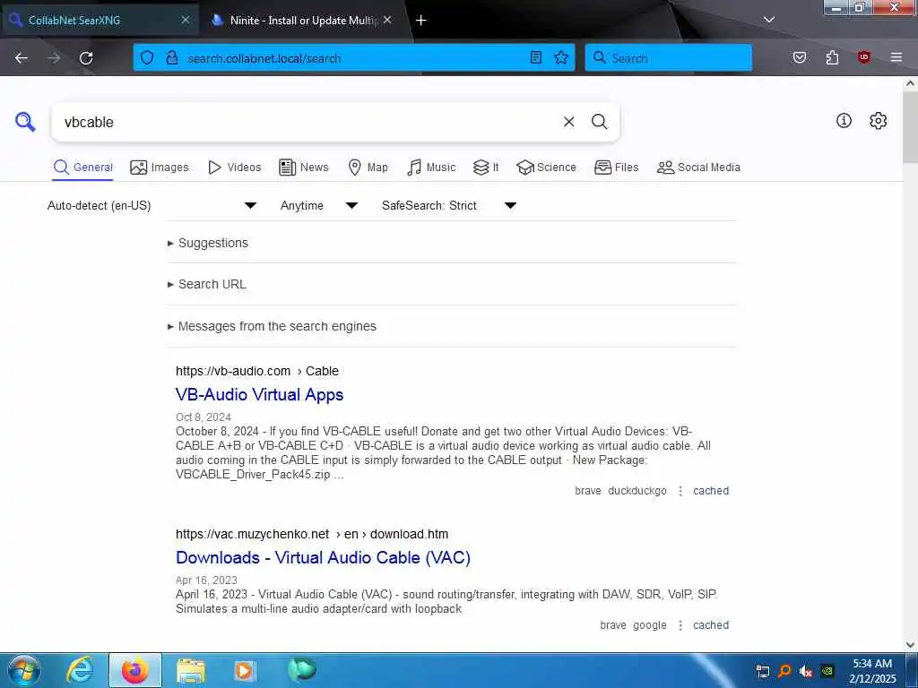Switch to the Ninite tab

(301, 21)
